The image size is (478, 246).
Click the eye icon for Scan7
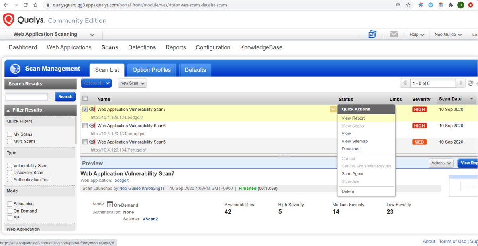click(x=92, y=109)
